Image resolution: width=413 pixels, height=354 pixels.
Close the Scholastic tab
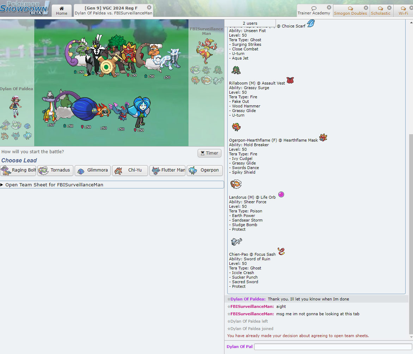tap(389, 8)
